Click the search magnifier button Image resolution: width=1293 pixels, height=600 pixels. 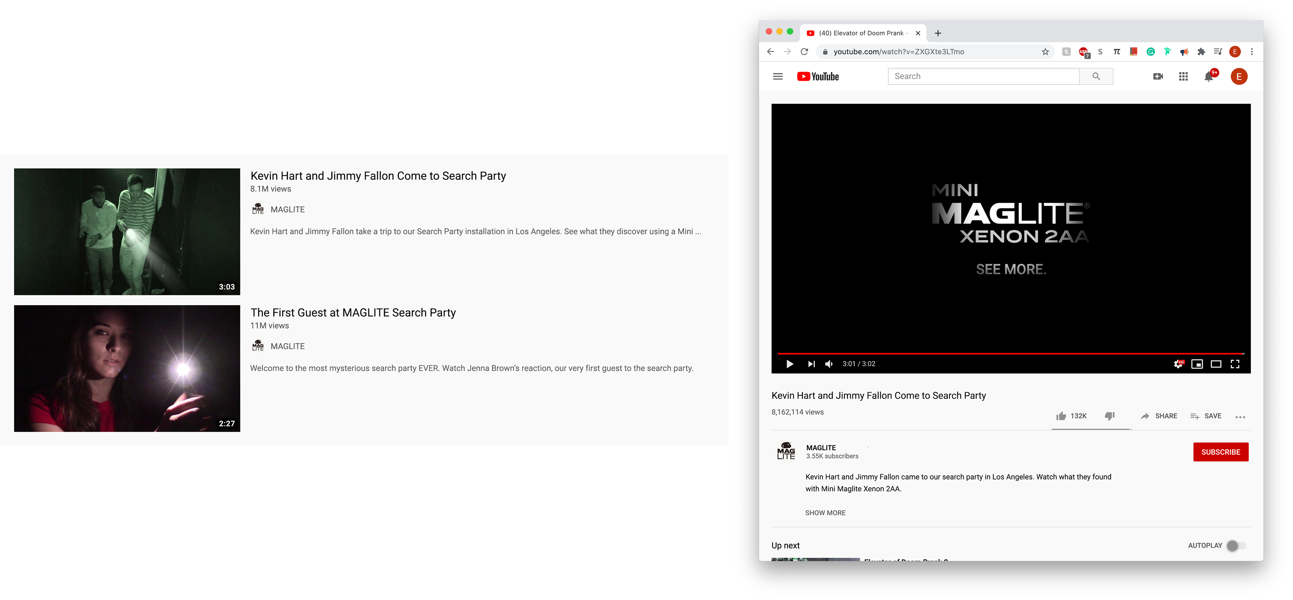point(1096,76)
